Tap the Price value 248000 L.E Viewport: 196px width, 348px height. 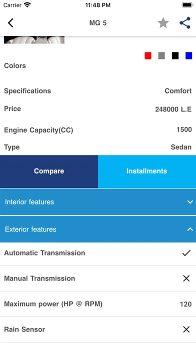click(173, 109)
